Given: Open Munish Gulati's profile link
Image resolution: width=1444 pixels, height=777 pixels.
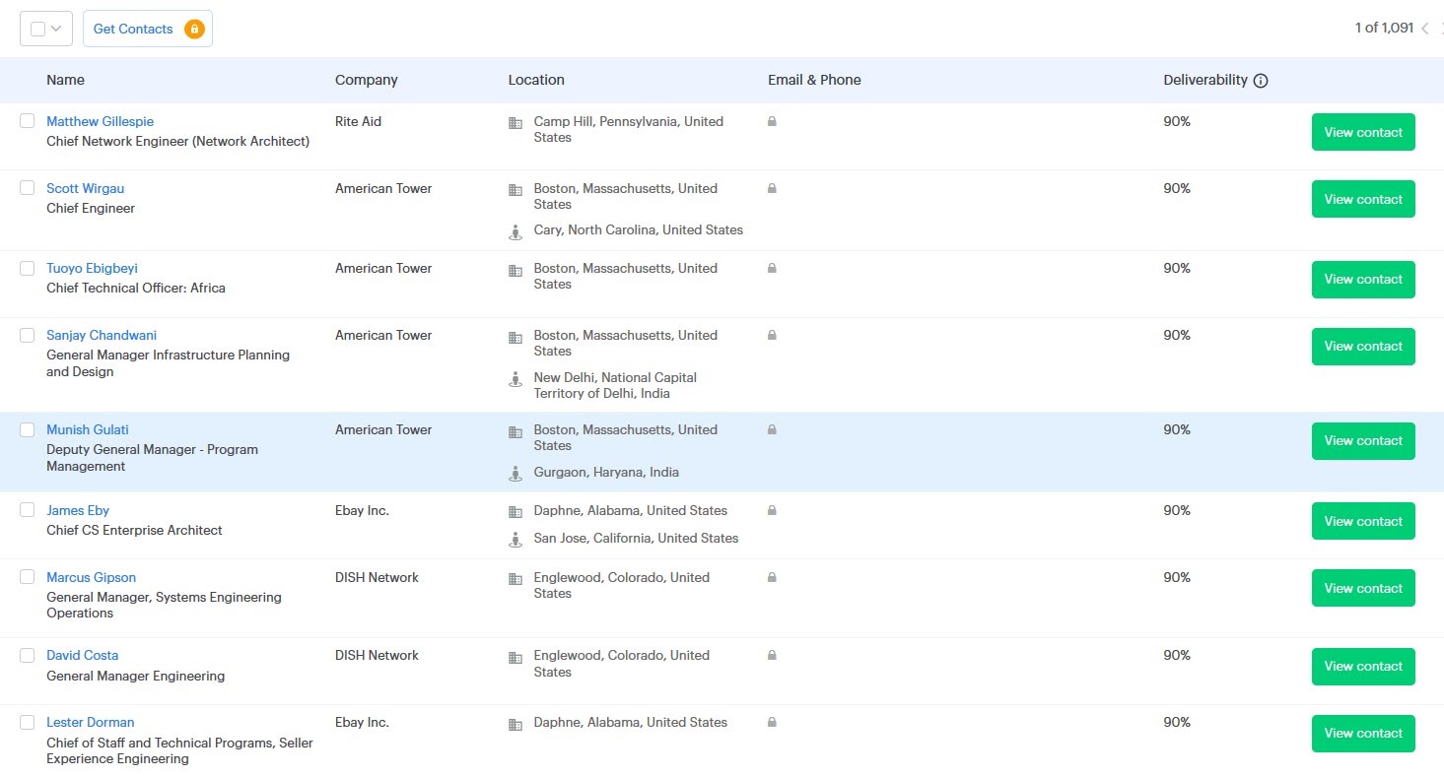Looking at the screenshot, I should (88, 429).
